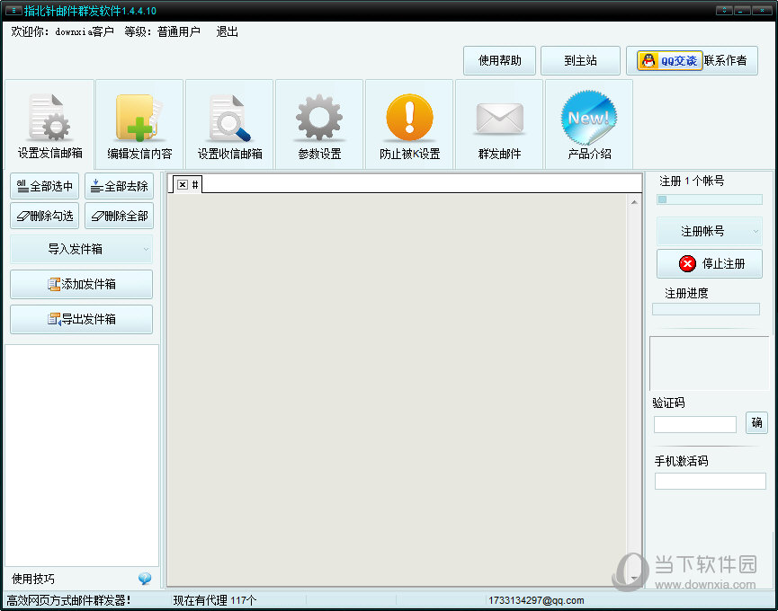Open the 设置发信邮箱 tab icon
The image size is (778, 611).
[49, 118]
